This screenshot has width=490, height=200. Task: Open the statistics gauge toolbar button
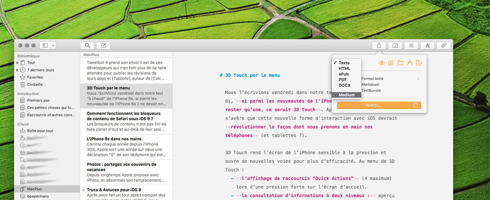(395, 45)
